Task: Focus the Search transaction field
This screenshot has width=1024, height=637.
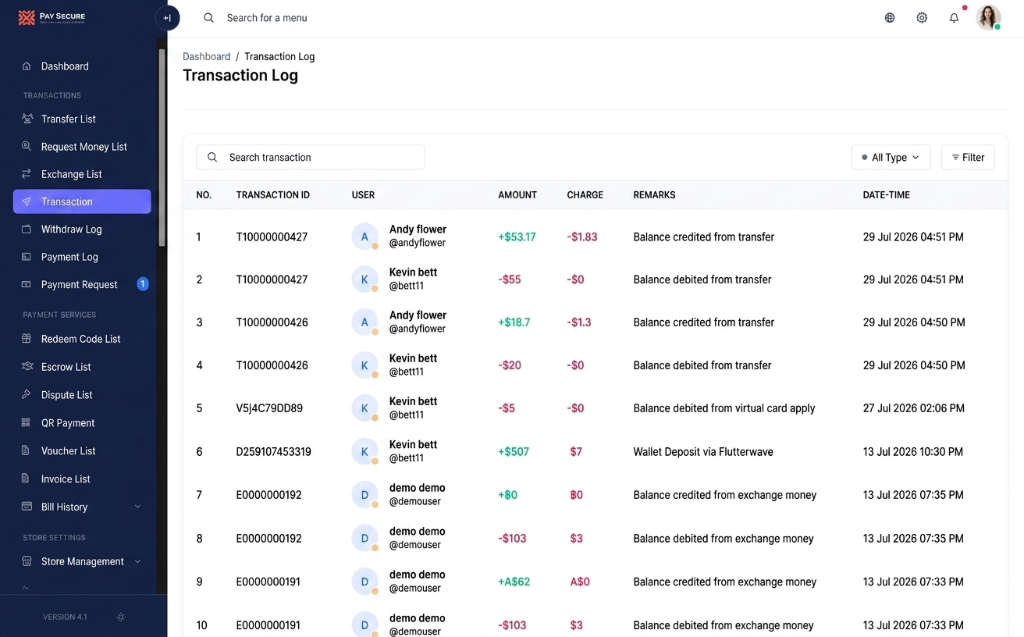Action: point(311,157)
